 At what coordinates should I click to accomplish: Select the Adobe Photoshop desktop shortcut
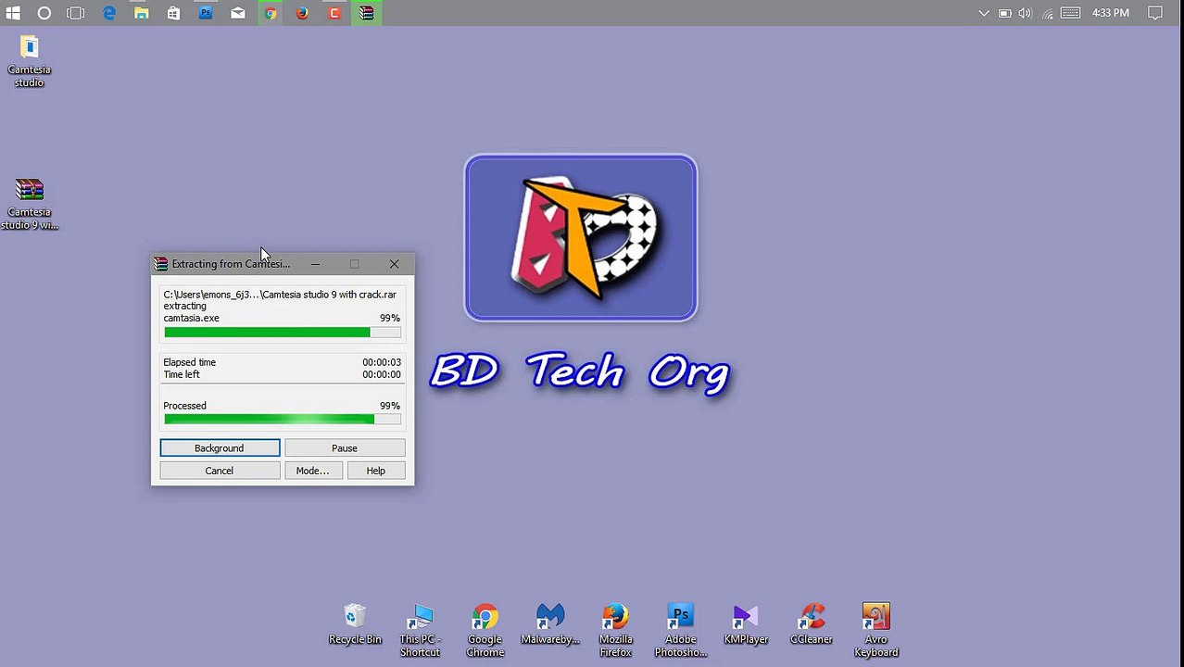pyautogui.click(x=681, y=631)
